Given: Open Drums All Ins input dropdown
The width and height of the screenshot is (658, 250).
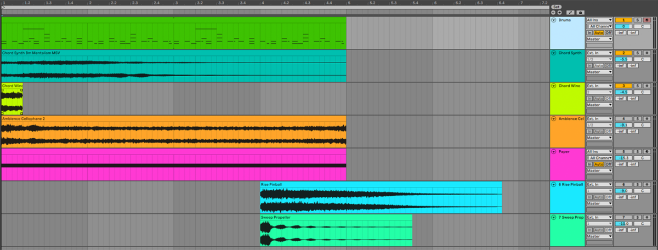Looking at the screenshot, I should [x=599, y=20].
